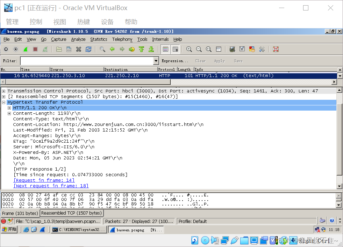The width and height of the screenshot is (343, 247).
Task: Switch to Reassembled TCP (1507 bytes) tab
Action: coord(72,213)
